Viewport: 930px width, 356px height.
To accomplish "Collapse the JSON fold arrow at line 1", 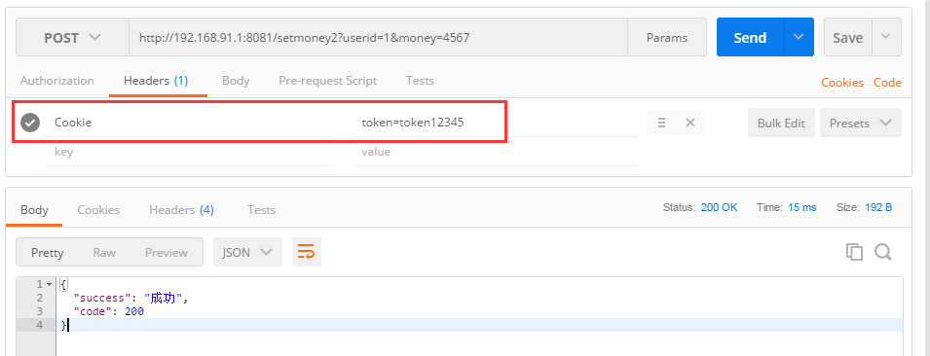I will click(50, 284).
